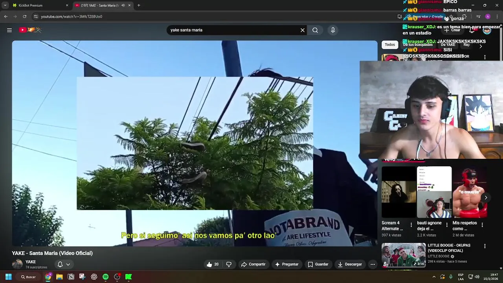Mute the YAKE Santa Maria tab audio
503x283 pixels.
pos(123,6)
